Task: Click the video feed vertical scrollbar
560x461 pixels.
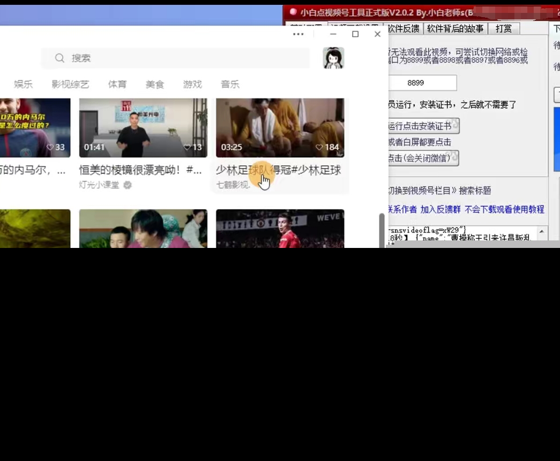Action: point(382,230)
